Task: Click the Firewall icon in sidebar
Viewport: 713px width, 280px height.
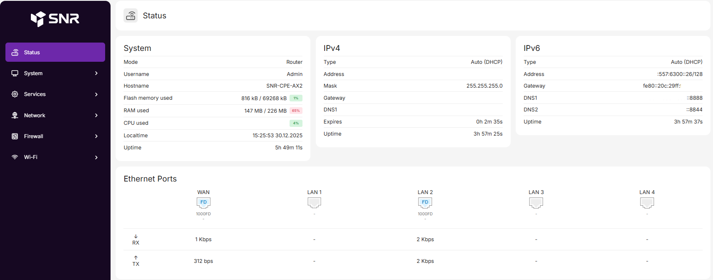Action: [15, 136]
